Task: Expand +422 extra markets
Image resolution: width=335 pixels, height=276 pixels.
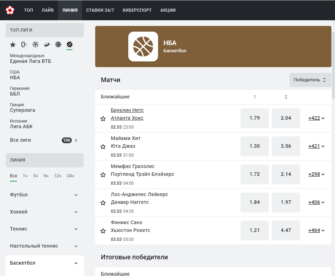Action: tap(317, 118)
